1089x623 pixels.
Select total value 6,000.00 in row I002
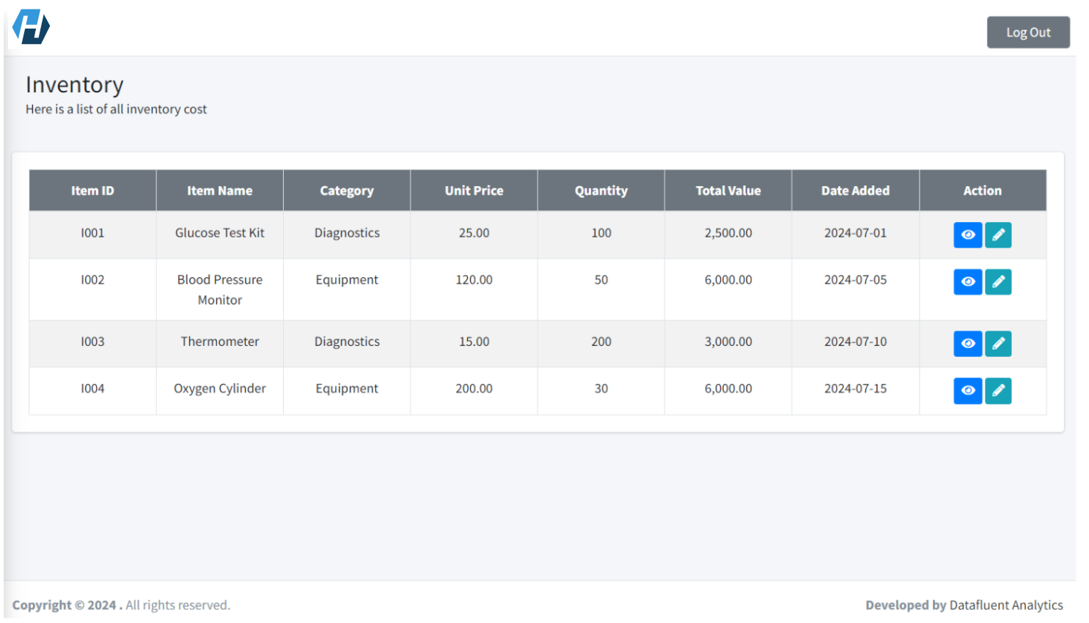pyautogui.click(x=728, y=280)
